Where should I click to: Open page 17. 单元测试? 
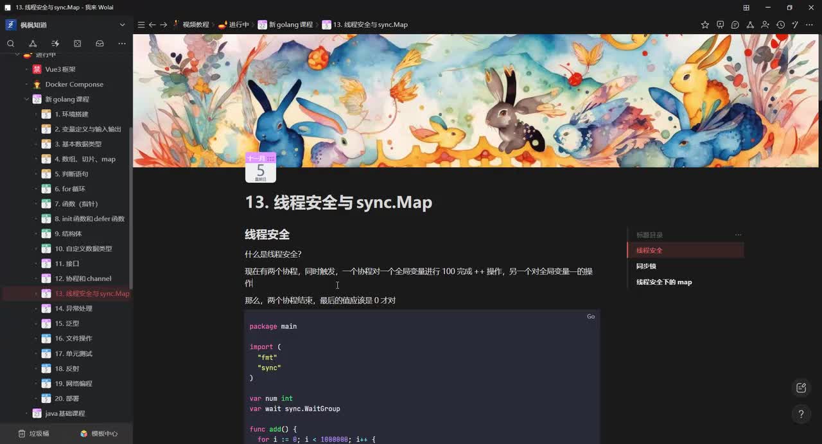coord(74,354)
